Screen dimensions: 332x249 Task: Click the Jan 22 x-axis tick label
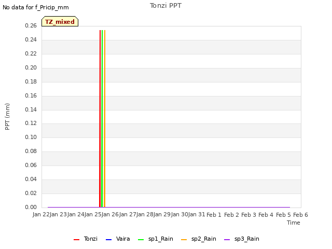tap(41, 214)
